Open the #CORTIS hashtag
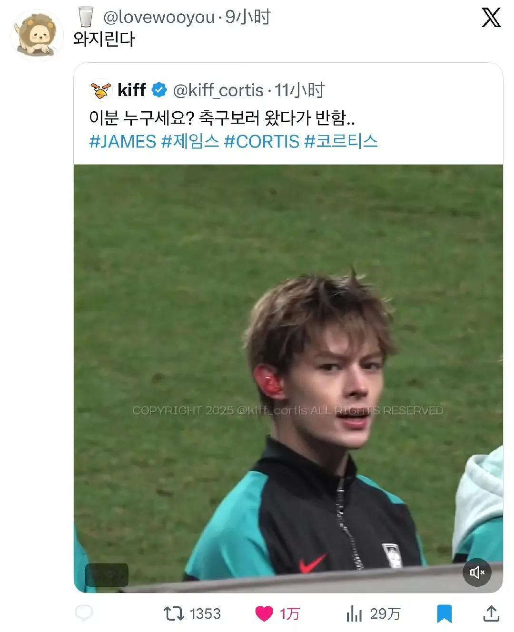Viewport: 514px width, 632px height. pyautogui.click(x=262, y=142)
